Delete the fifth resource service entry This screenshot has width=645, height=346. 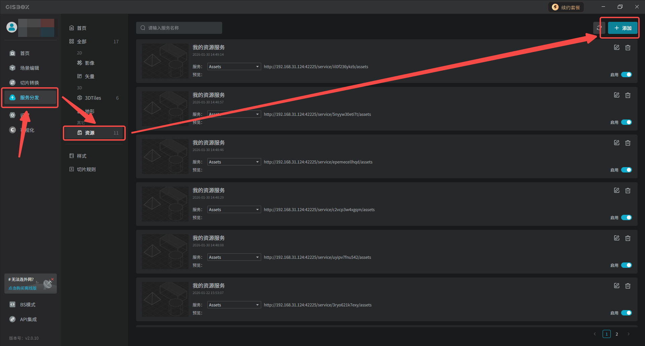pyautogui.click(x=628, y=238)
